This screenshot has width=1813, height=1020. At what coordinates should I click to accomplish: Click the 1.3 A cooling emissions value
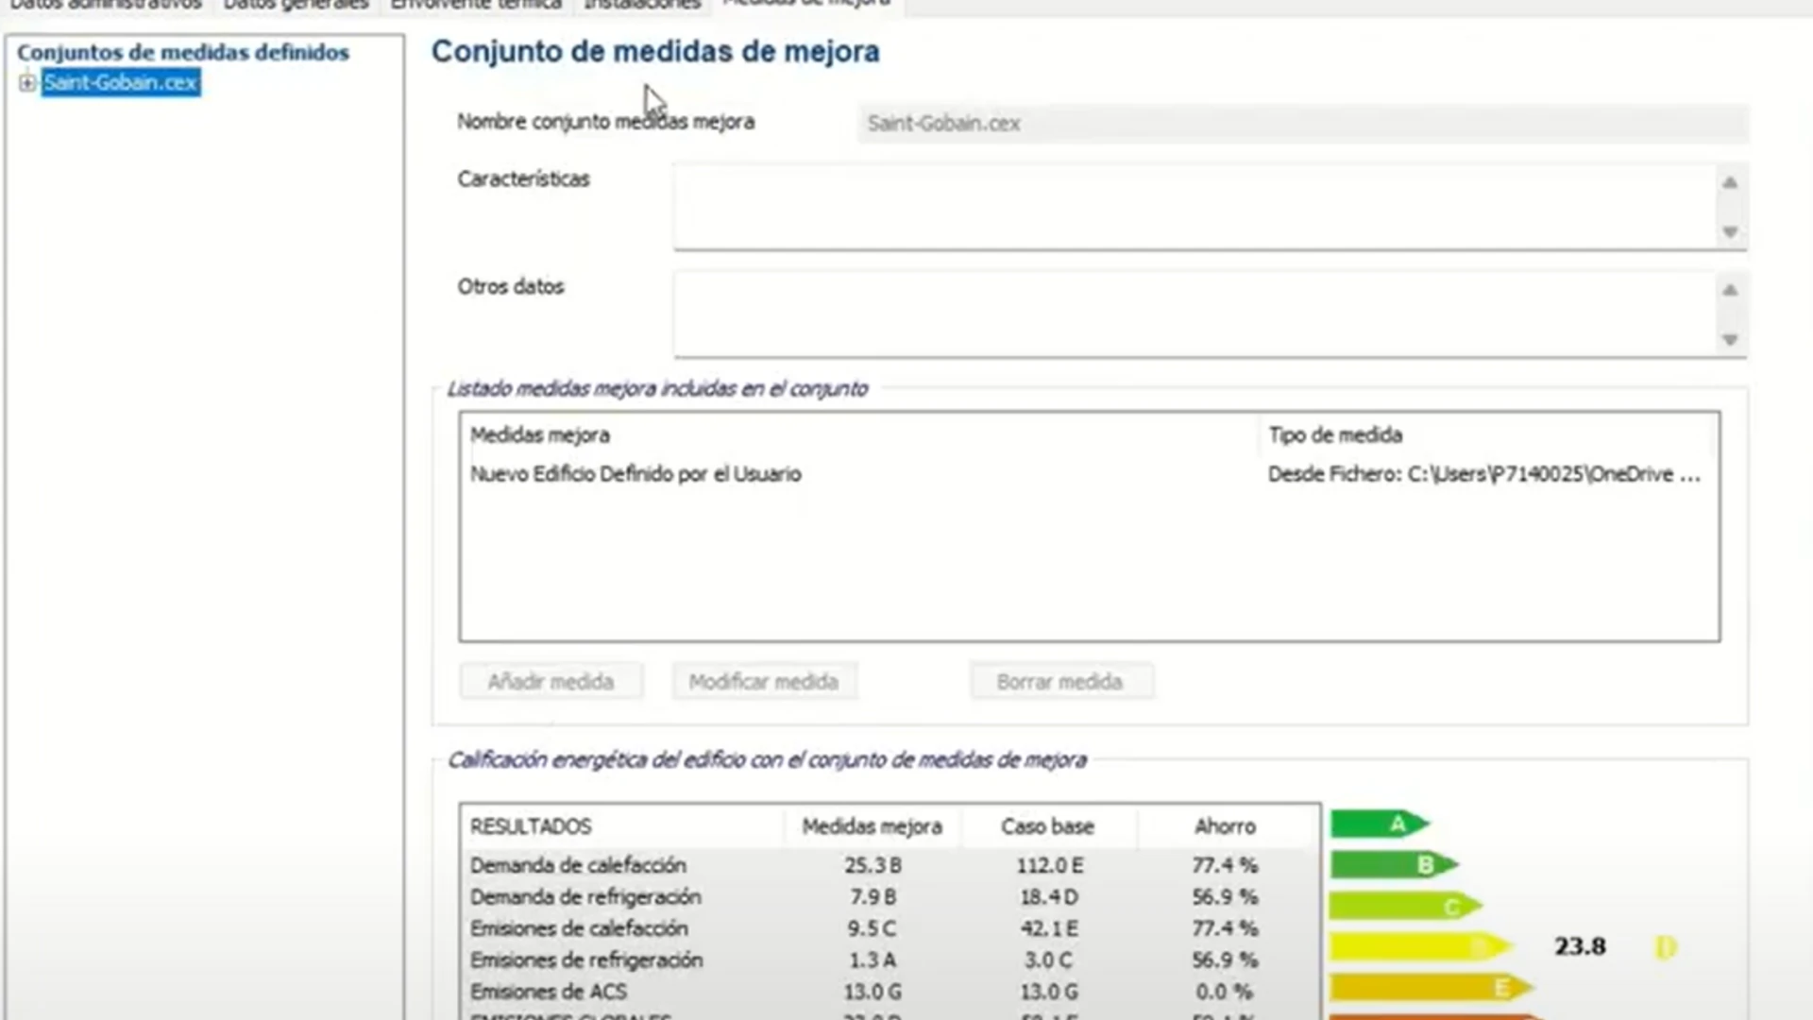pos(873,960)
